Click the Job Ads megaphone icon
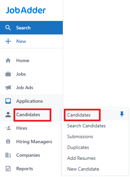This screenshot has height=177, width=130. [8, 87]
